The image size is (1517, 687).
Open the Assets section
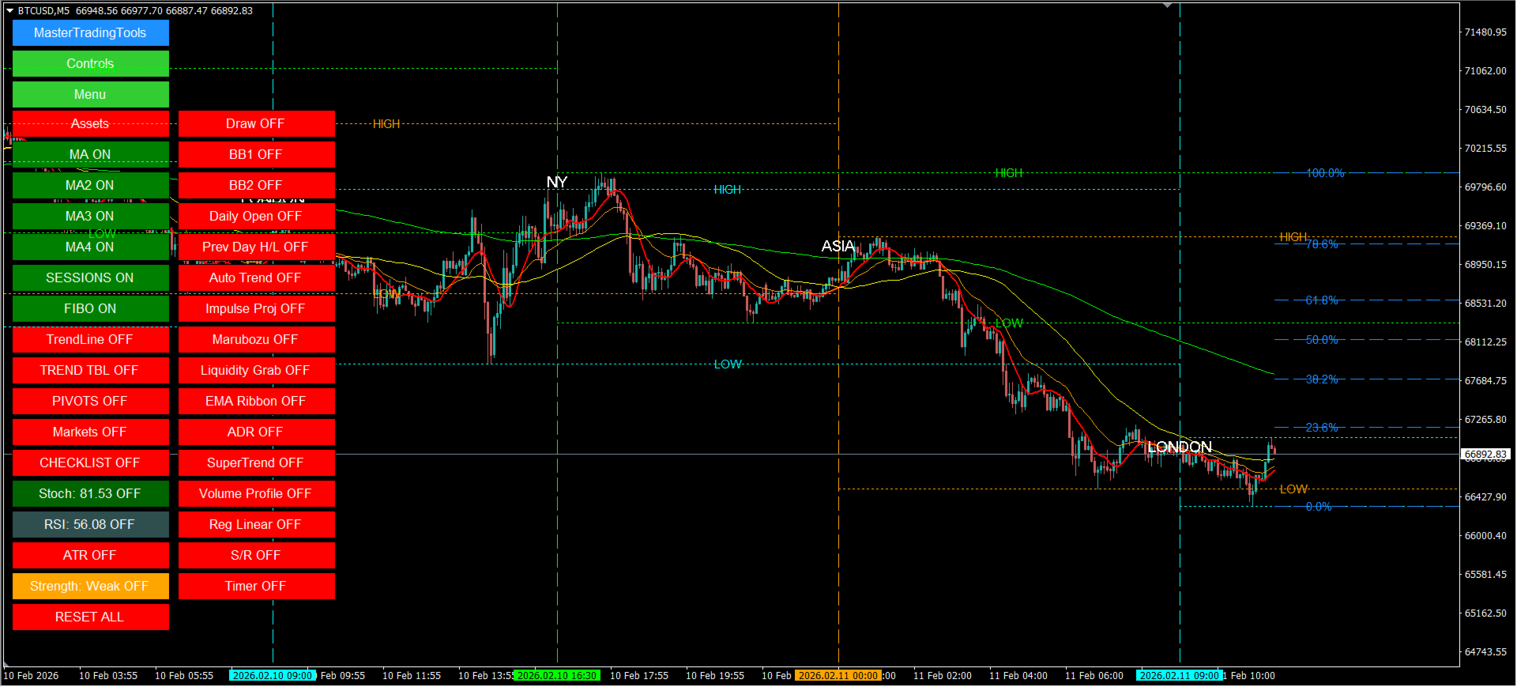click(91, 124)
